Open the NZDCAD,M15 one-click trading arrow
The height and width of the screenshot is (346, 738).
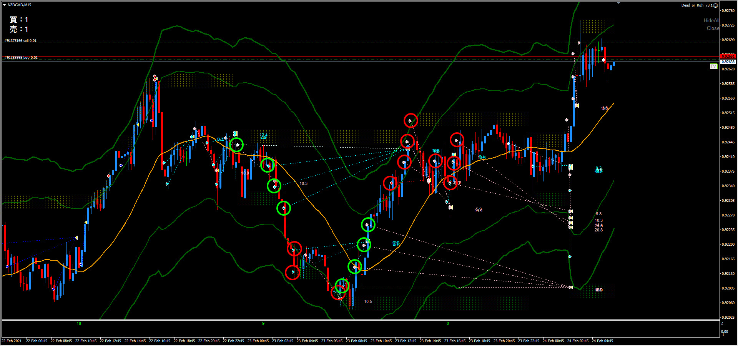click(x=4, y=5)
